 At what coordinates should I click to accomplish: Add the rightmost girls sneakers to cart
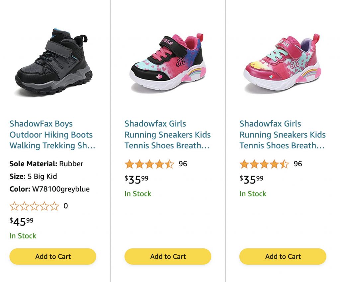(283, 256)
